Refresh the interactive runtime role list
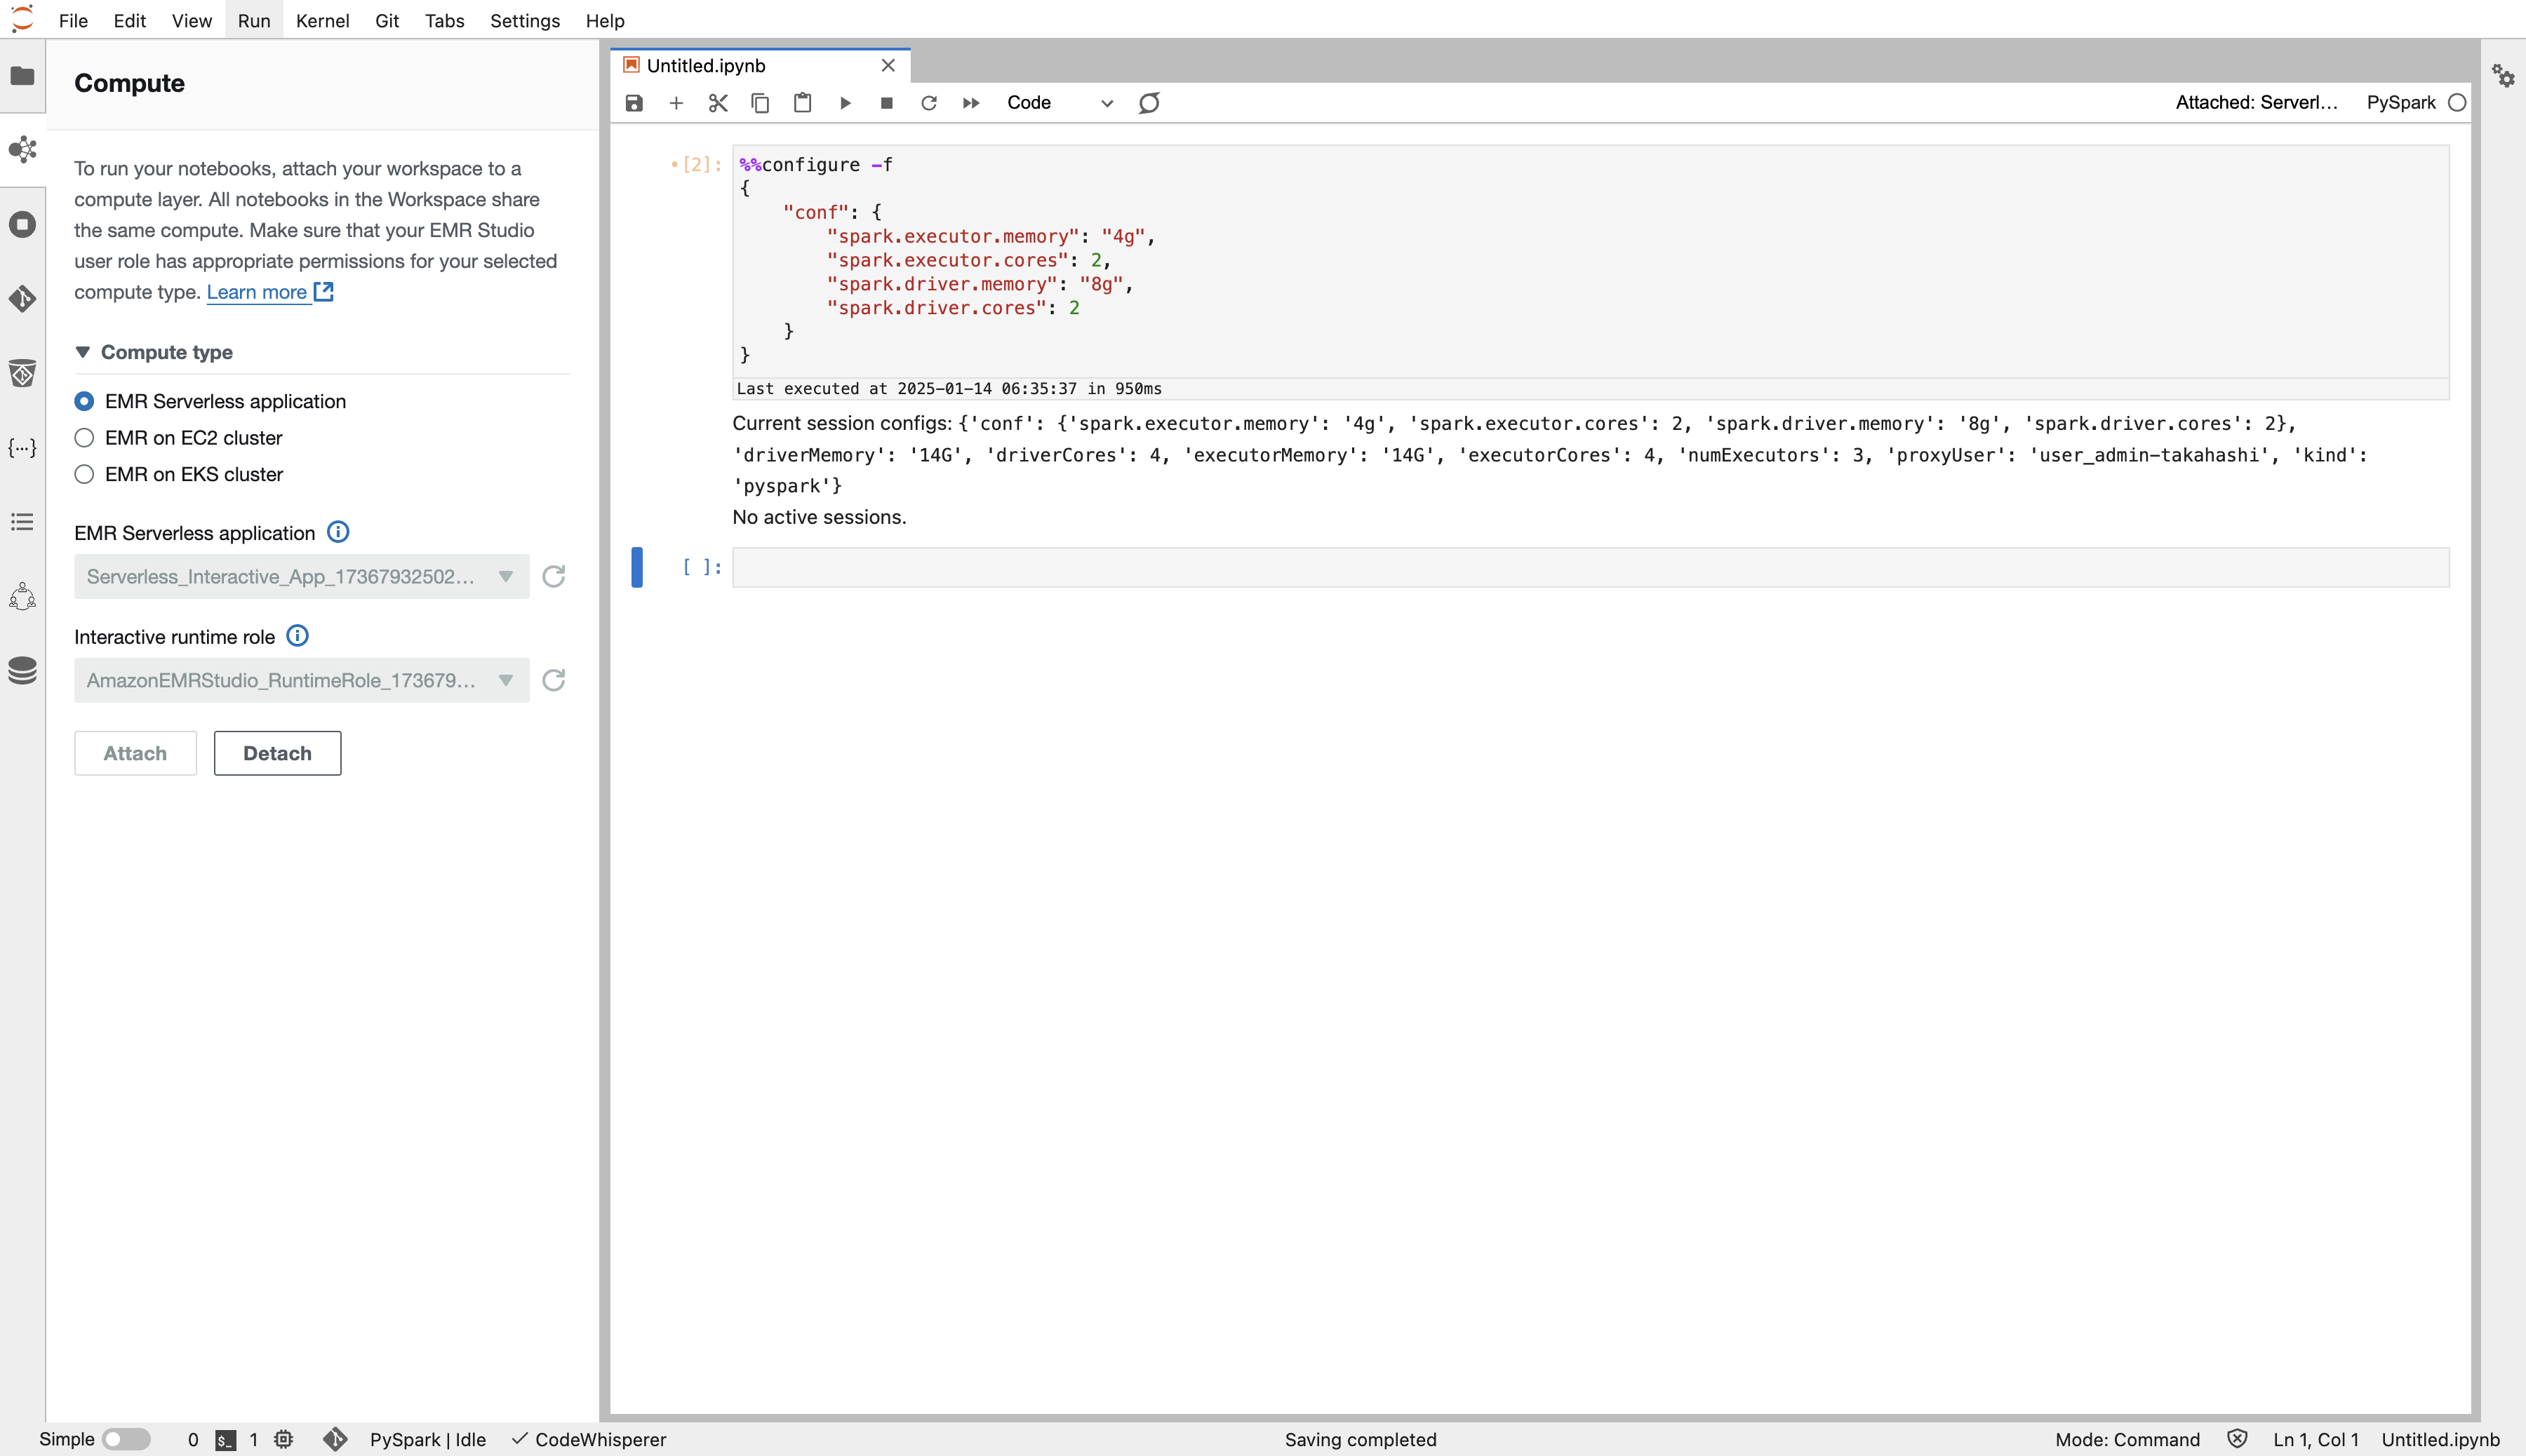2526x1456 pixels. (x=553, y=681)
